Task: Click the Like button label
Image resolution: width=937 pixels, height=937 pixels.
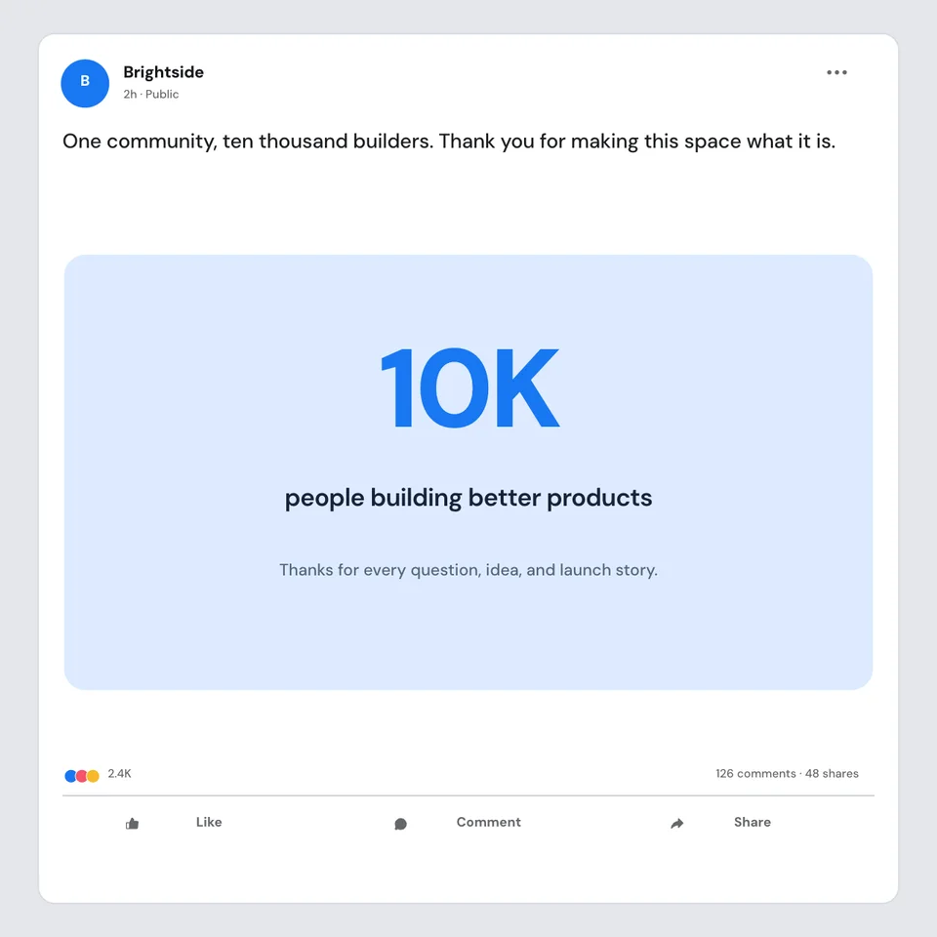Action: point(209,822)
